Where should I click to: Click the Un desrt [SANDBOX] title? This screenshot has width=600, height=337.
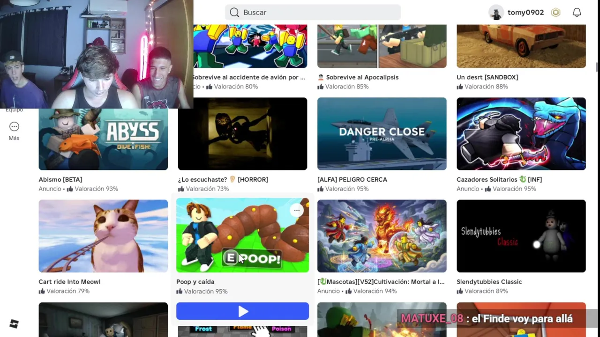(x=487, y=77)
